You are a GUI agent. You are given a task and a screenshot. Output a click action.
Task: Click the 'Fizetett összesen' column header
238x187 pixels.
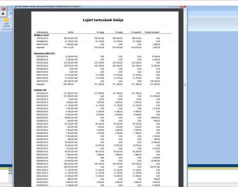152,32
